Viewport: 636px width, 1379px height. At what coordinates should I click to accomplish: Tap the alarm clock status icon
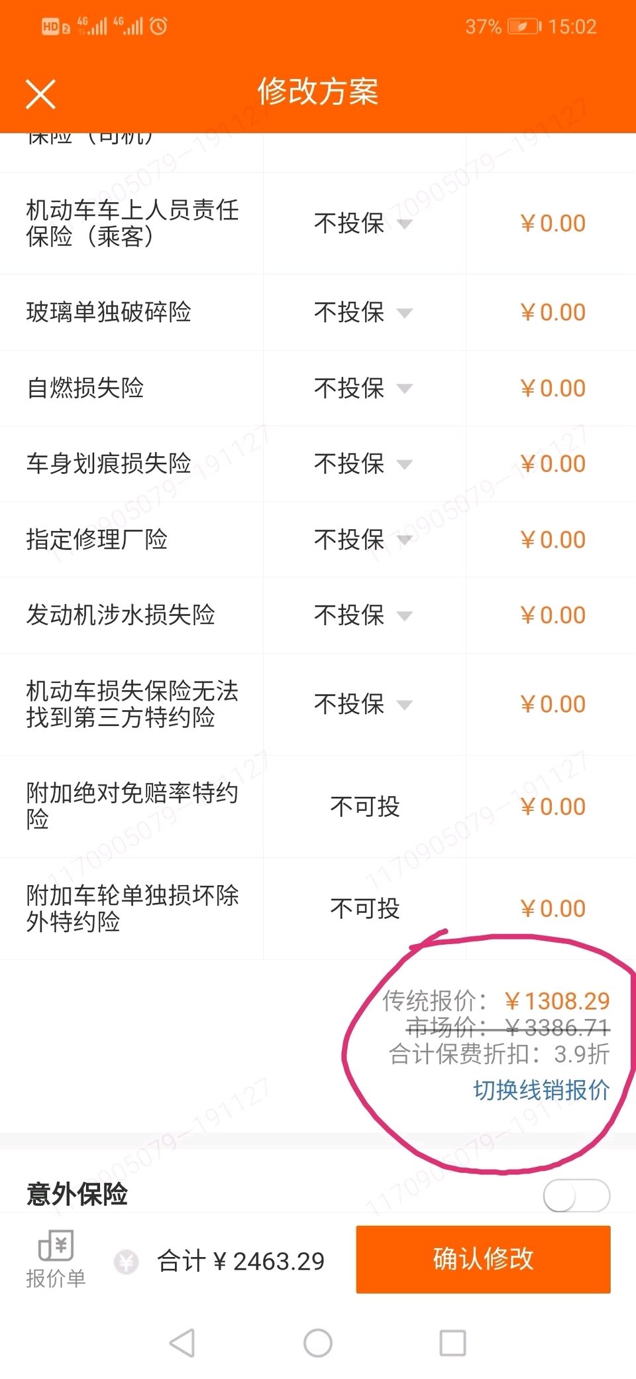(158, 27)
